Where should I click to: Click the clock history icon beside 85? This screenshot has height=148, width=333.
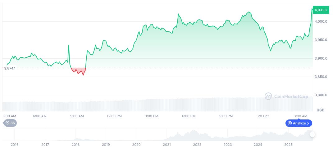(x=7, y=123)
